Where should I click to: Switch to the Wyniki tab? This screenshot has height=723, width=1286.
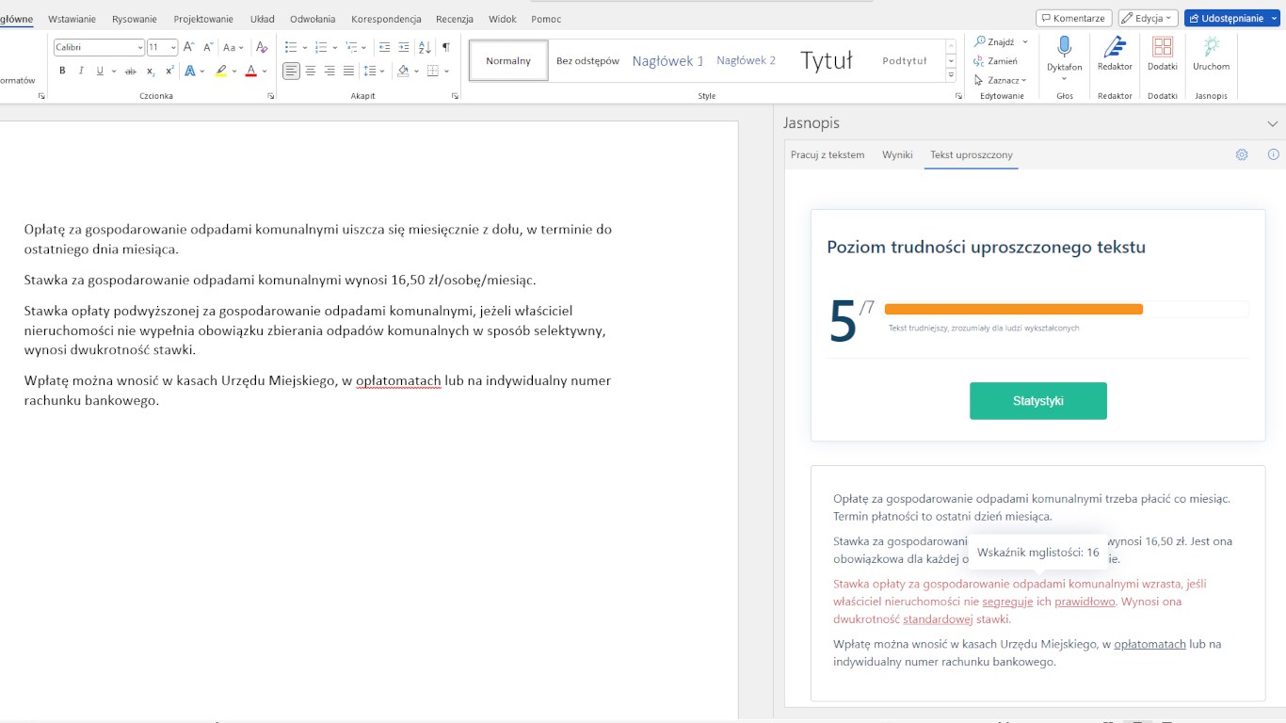pyautogui.click(x=897, y=155)
